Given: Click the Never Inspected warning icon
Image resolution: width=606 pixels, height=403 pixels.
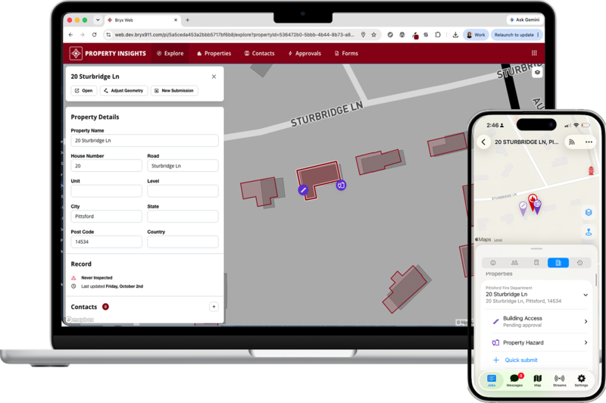Looking at the screenshot, I should 73,278.
